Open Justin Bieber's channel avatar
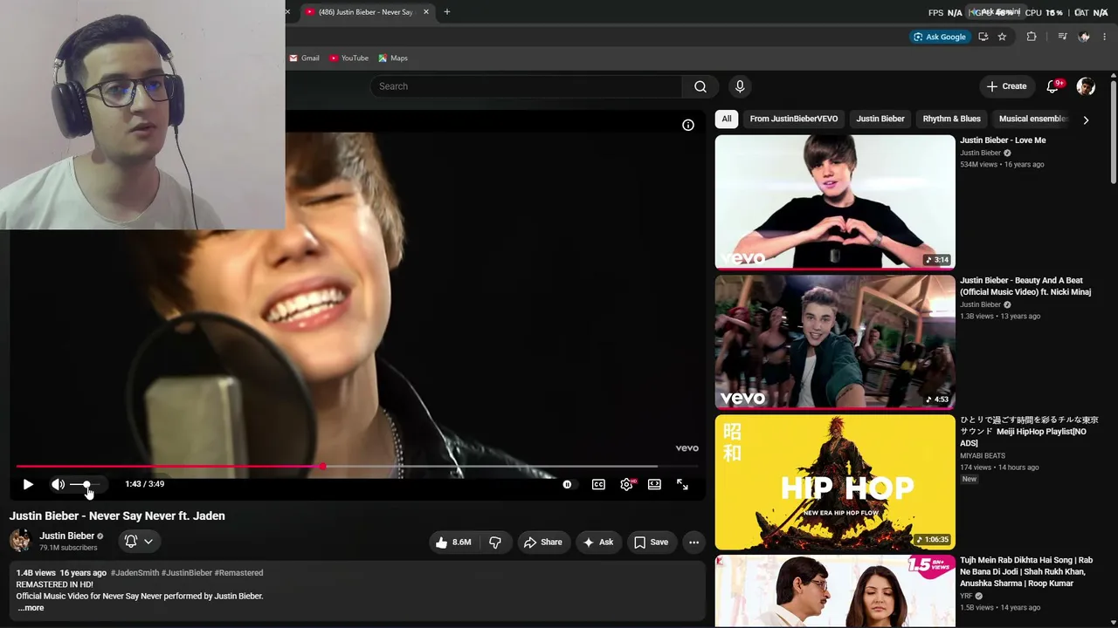 coord(20,541)
